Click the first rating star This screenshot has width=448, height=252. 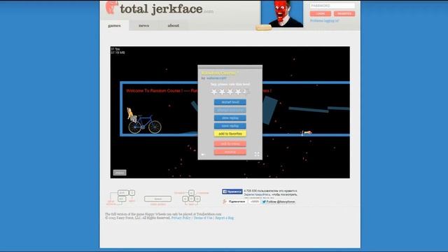[213, 92]
